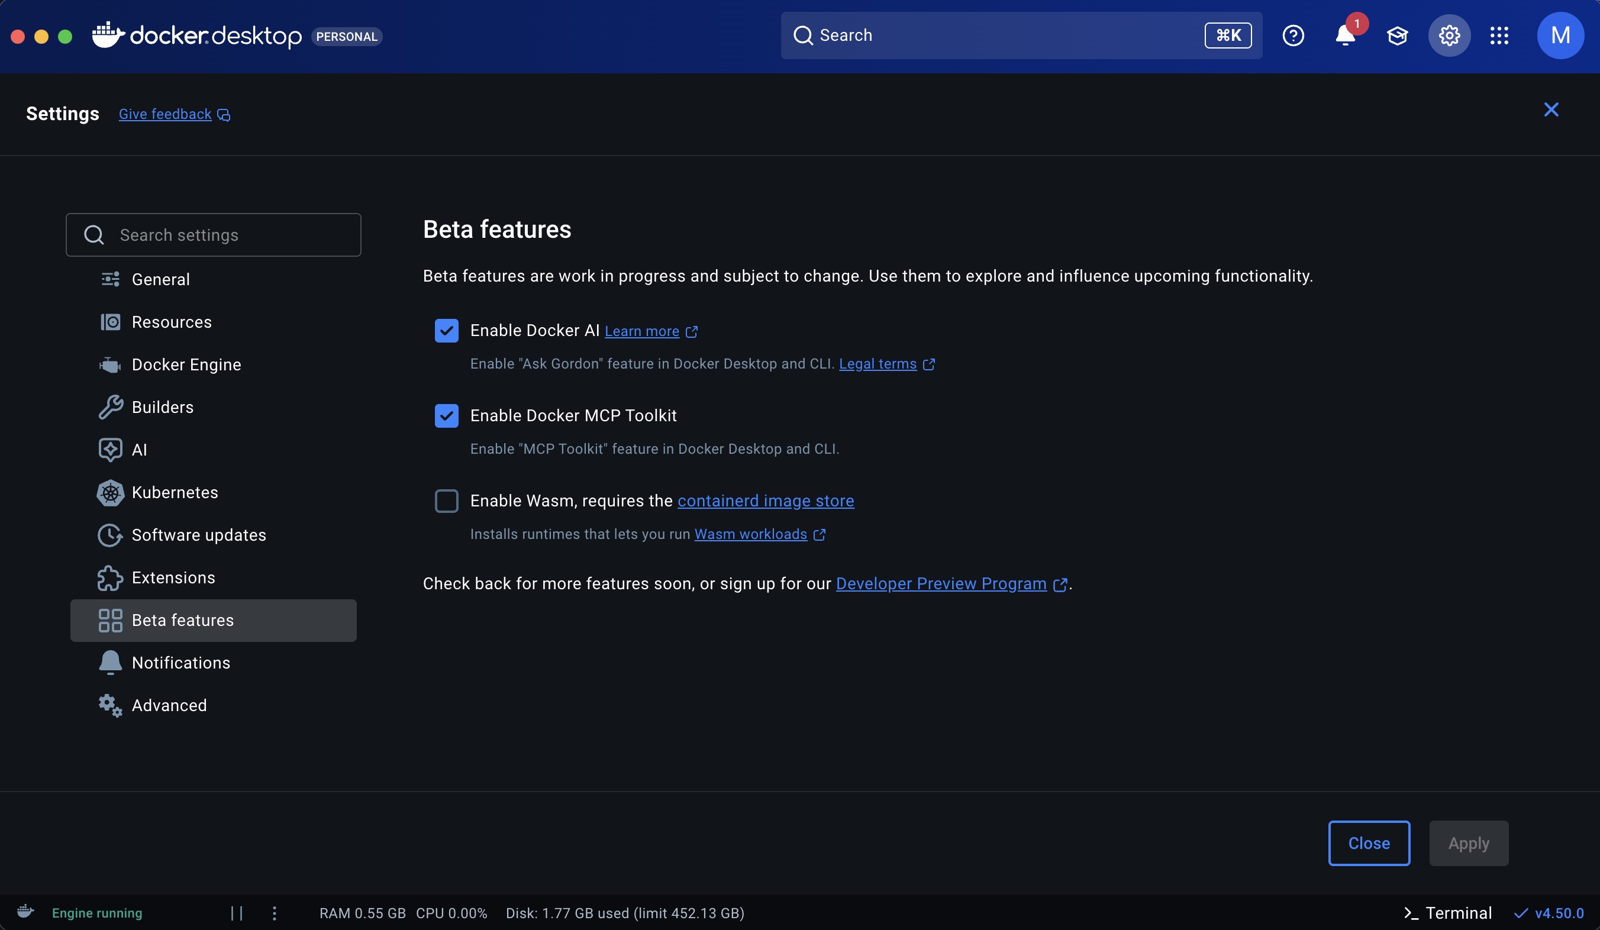Select Docker Engine in the sidebar
This screenshot has width=1600, height=930.
pos(186,364)
